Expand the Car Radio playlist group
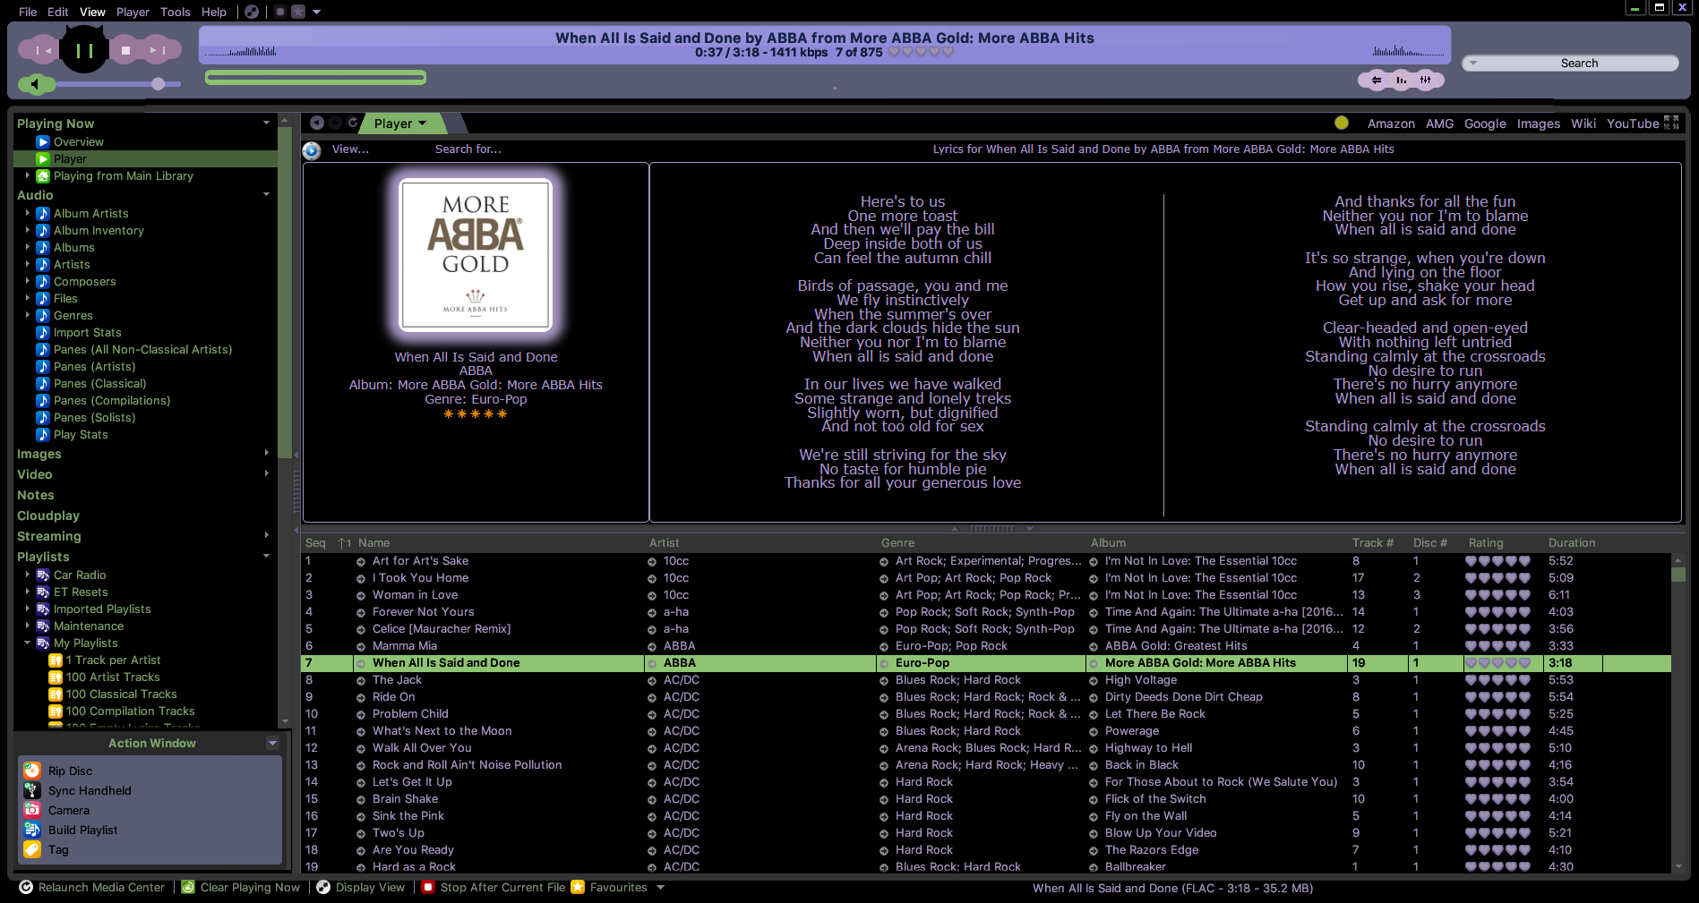This screenshot has height=903, width=1699. click(27, 575)
